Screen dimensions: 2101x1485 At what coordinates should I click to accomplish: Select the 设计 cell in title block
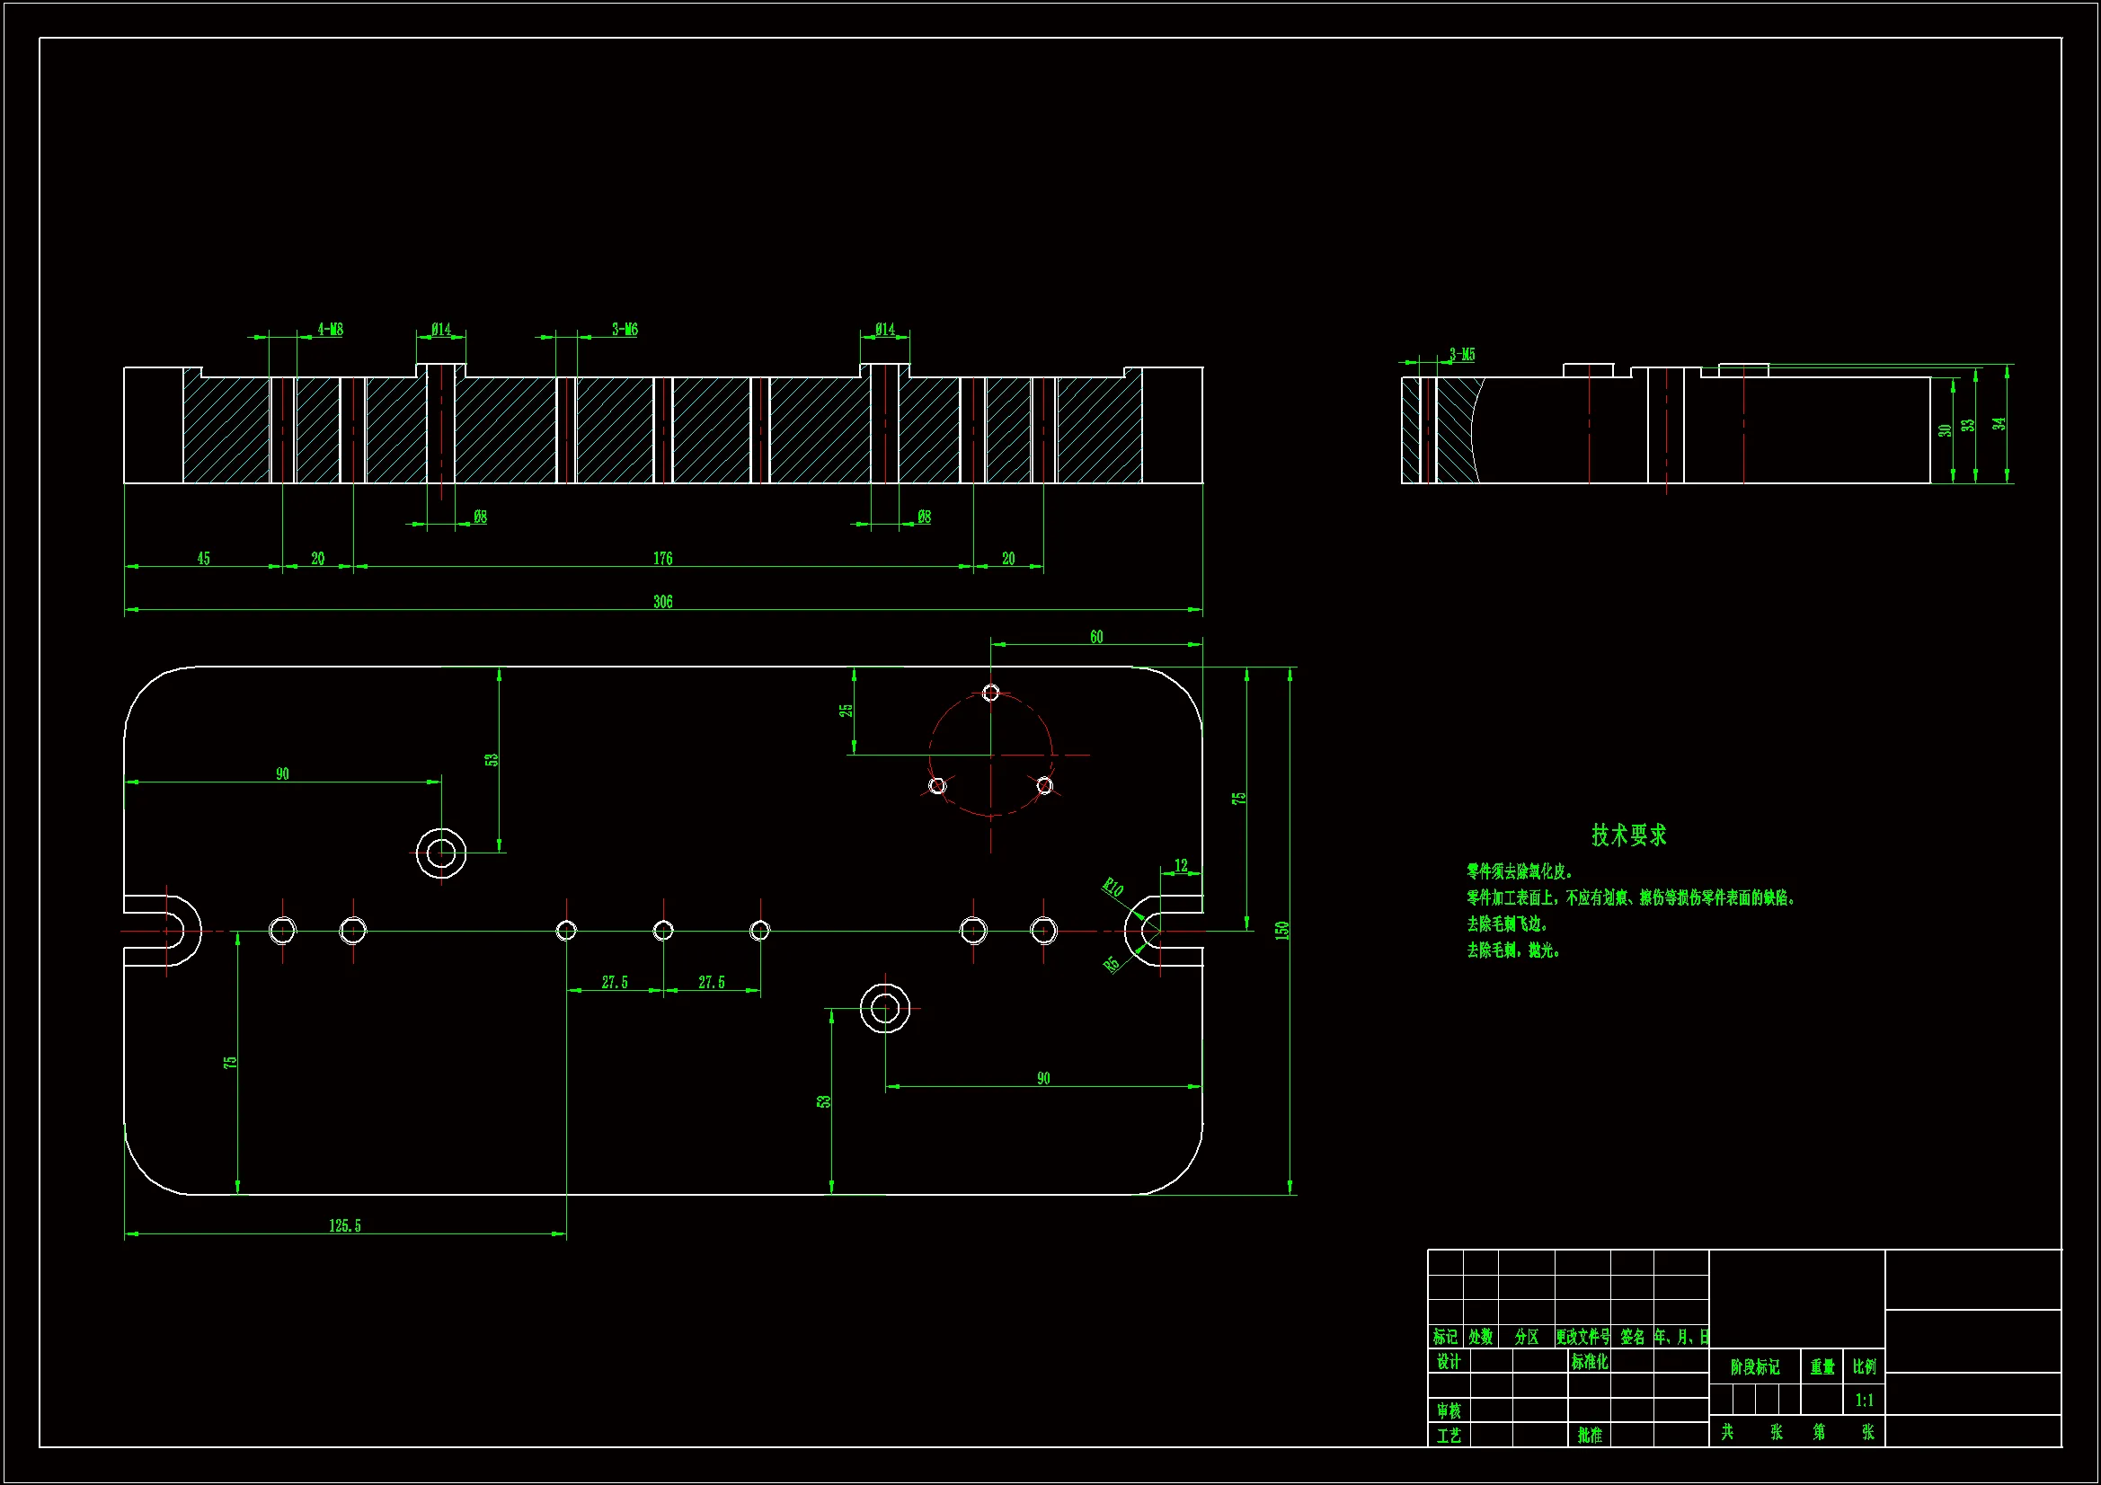coord(1448,1362)
